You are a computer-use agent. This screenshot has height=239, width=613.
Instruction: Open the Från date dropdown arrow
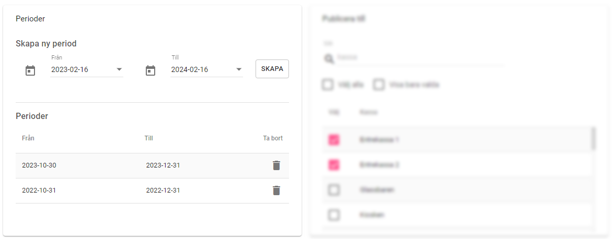tap(119, 69)
